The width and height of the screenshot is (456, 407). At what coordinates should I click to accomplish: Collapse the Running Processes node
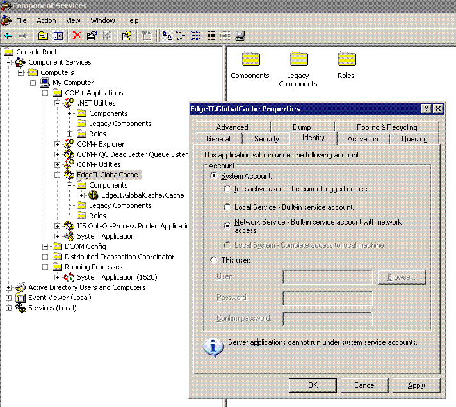tap(45, 267)
